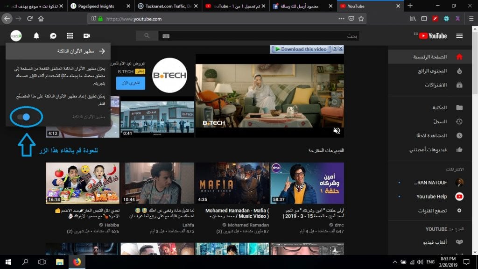
Task: Go back from dark theme panel
Action: pyautogui.click(x=102, y=51)
